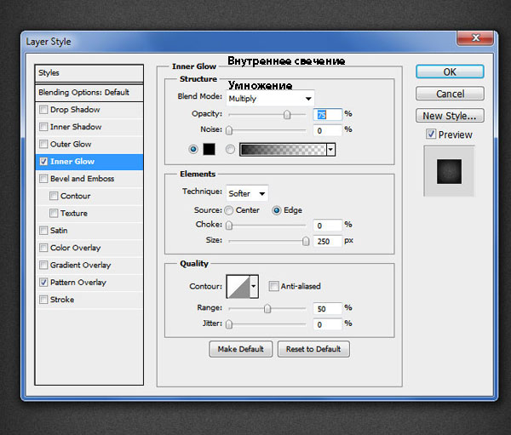
Task: Click the gradient preview bar
Action: point(284,150)
